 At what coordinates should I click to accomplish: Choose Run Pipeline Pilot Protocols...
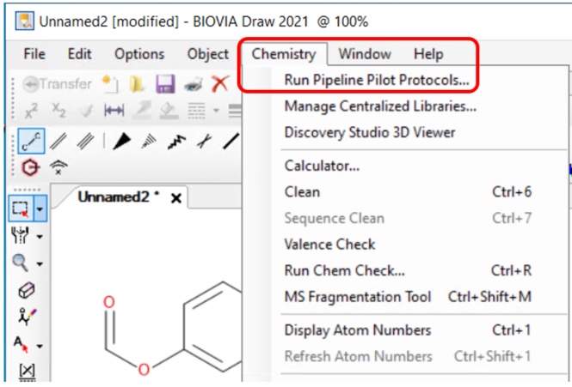click(377, 80)
